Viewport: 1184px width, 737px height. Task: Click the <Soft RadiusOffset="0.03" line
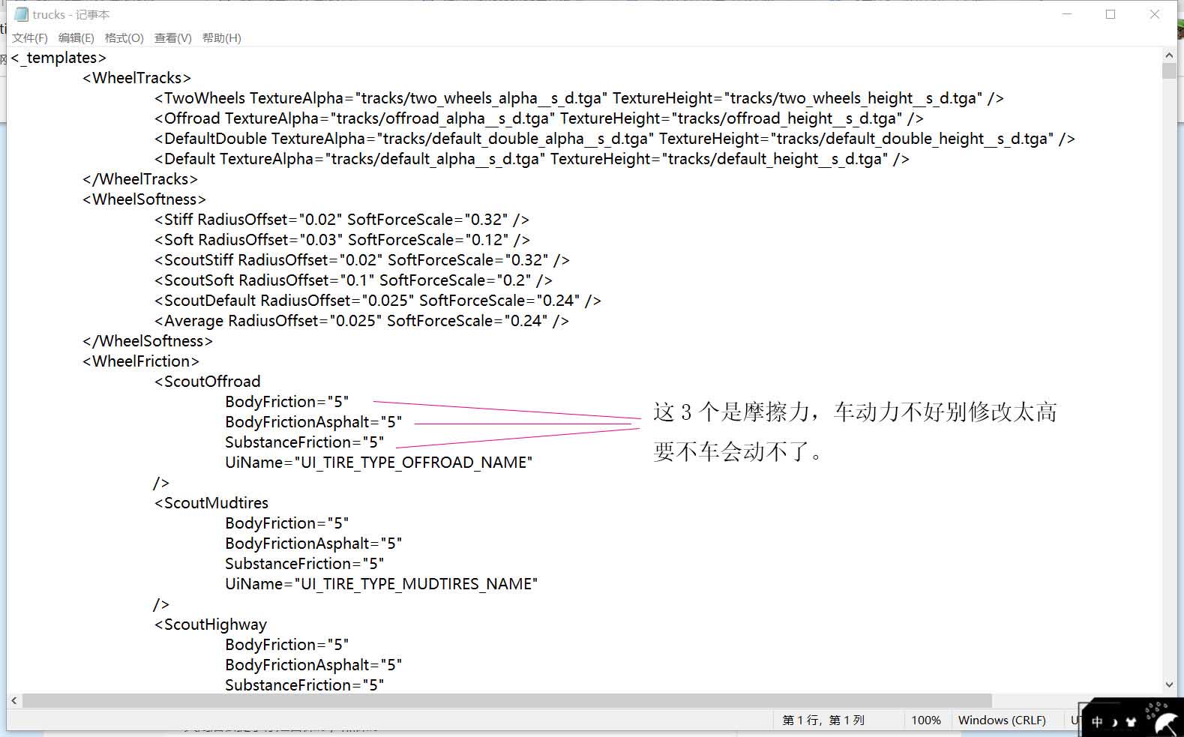click(342, 240)
